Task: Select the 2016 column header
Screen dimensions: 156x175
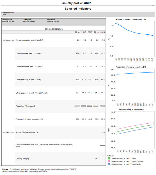Action: point(90,32)
